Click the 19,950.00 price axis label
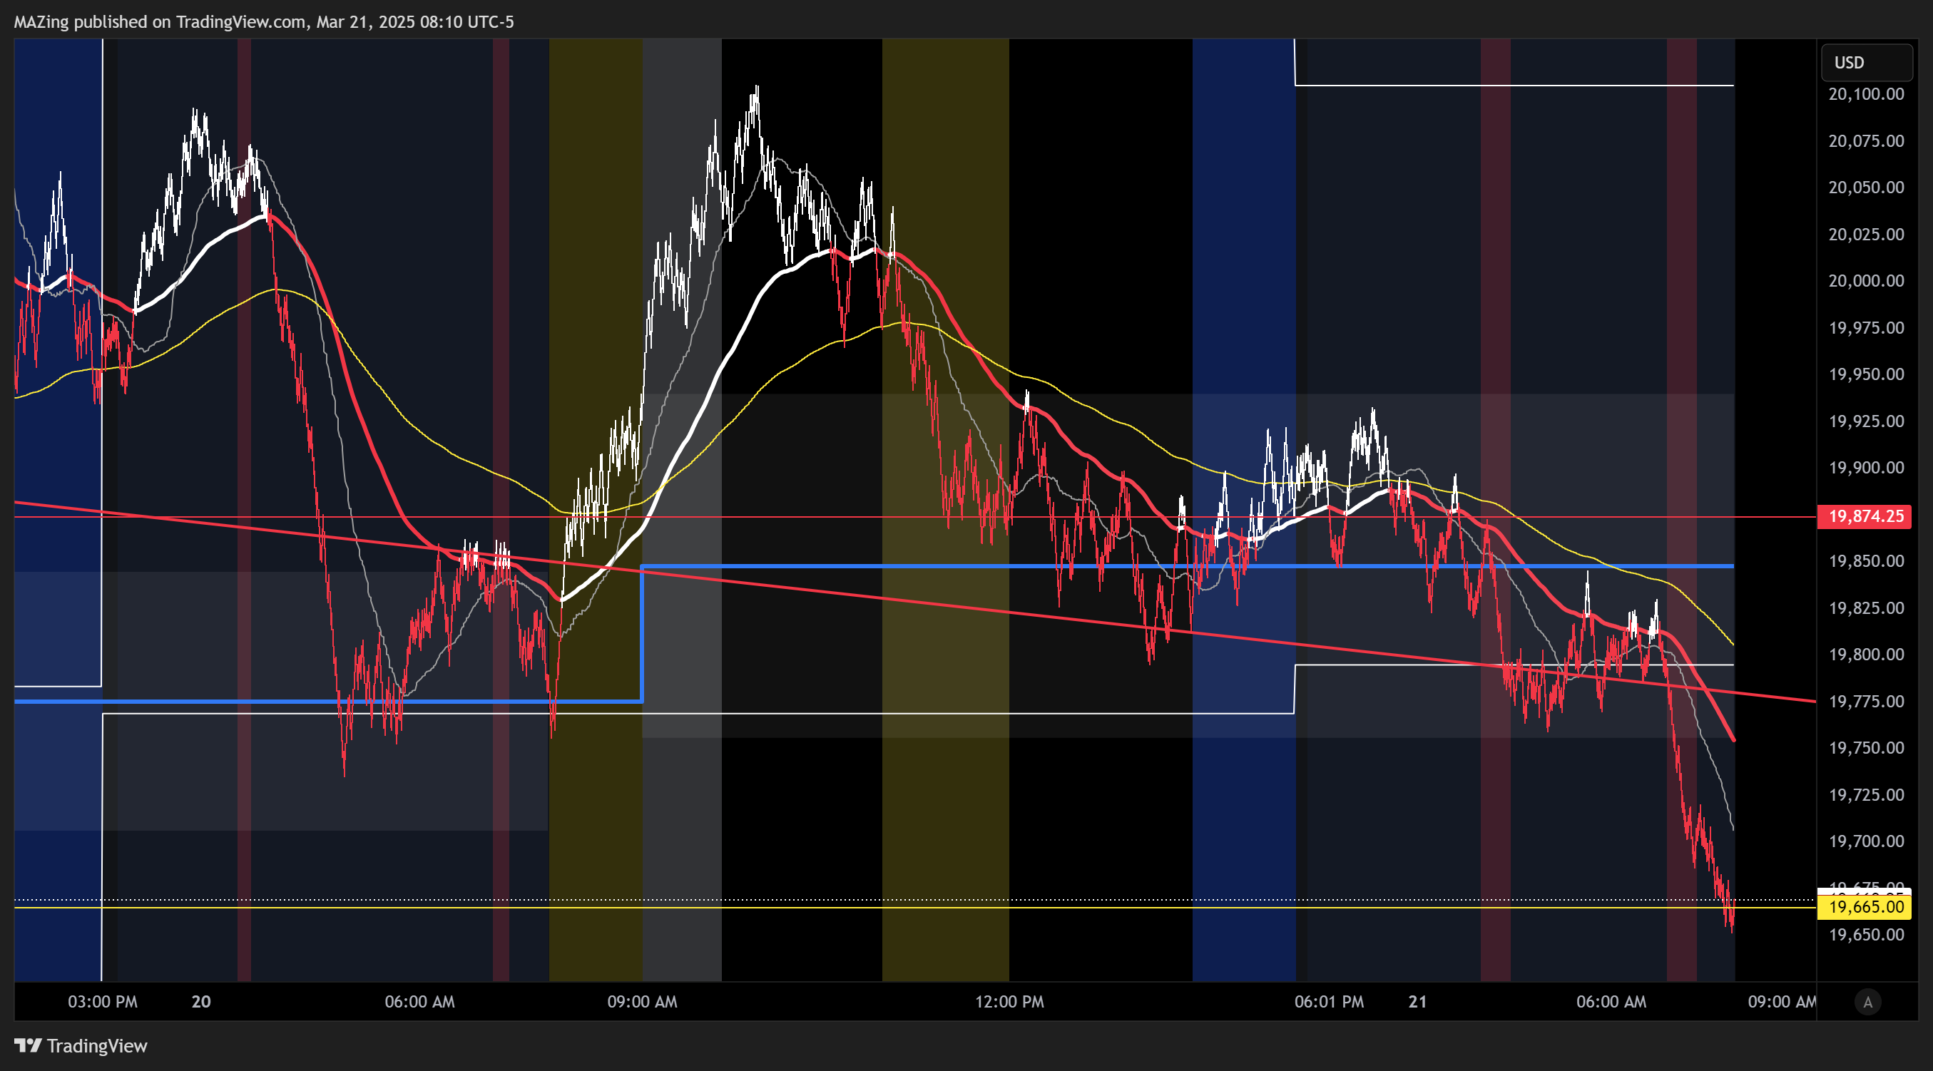The image size is (1933, 1071). pyautogui.click(x=1866, y=374)
